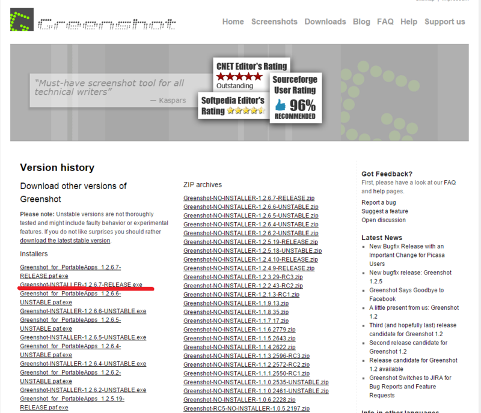Viewport: 481px width, 413px height.
Task: Open the FAQ link under Got Feedback
Action: click(450, 182)
